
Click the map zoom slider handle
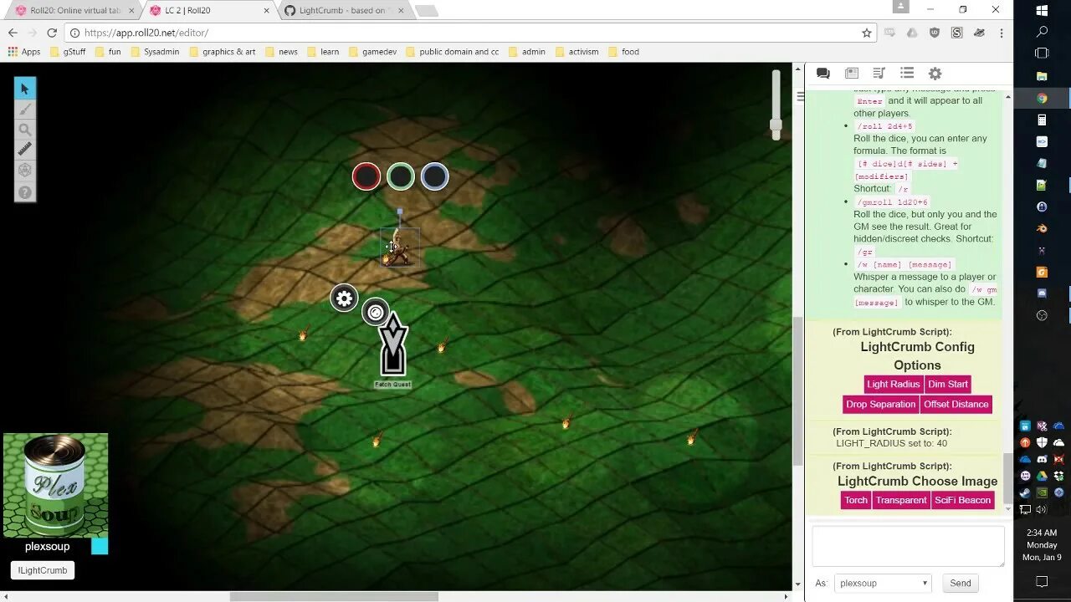tap(776, 126)
